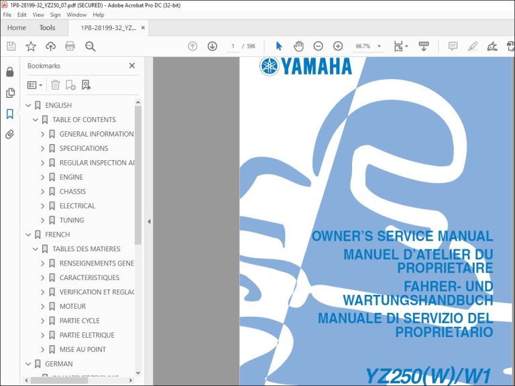Select the Highlight text pen icon
Image resolution: width=515 pixels, height=386 pixels.
pyautogui.click(x=473, y=46)
